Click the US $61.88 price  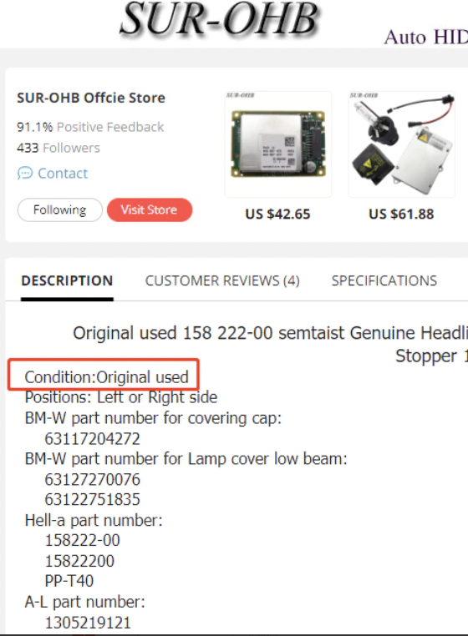tap(401, 215)
